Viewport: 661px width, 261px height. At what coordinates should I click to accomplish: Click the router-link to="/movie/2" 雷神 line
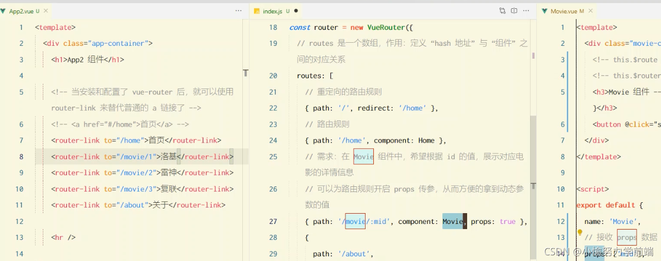point(142,172)
